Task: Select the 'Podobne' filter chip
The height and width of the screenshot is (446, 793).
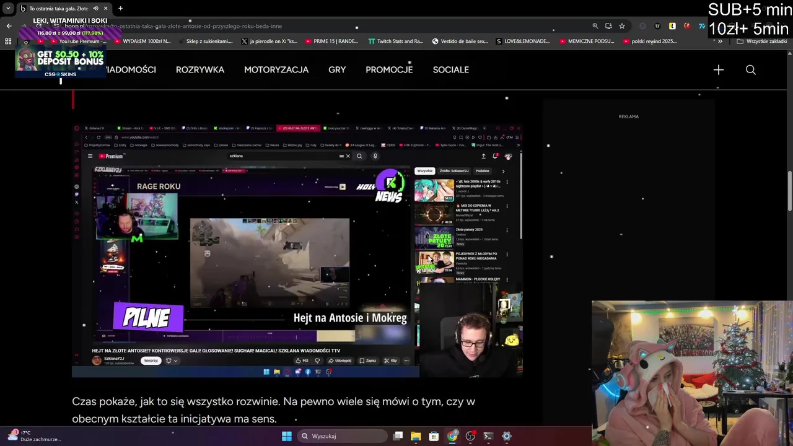Action: click(x=483, y=171)
